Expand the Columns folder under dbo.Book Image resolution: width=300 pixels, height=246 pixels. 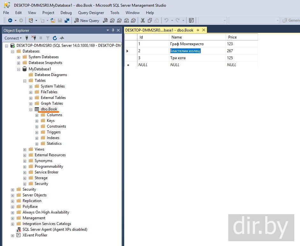(x=37, y=115)
